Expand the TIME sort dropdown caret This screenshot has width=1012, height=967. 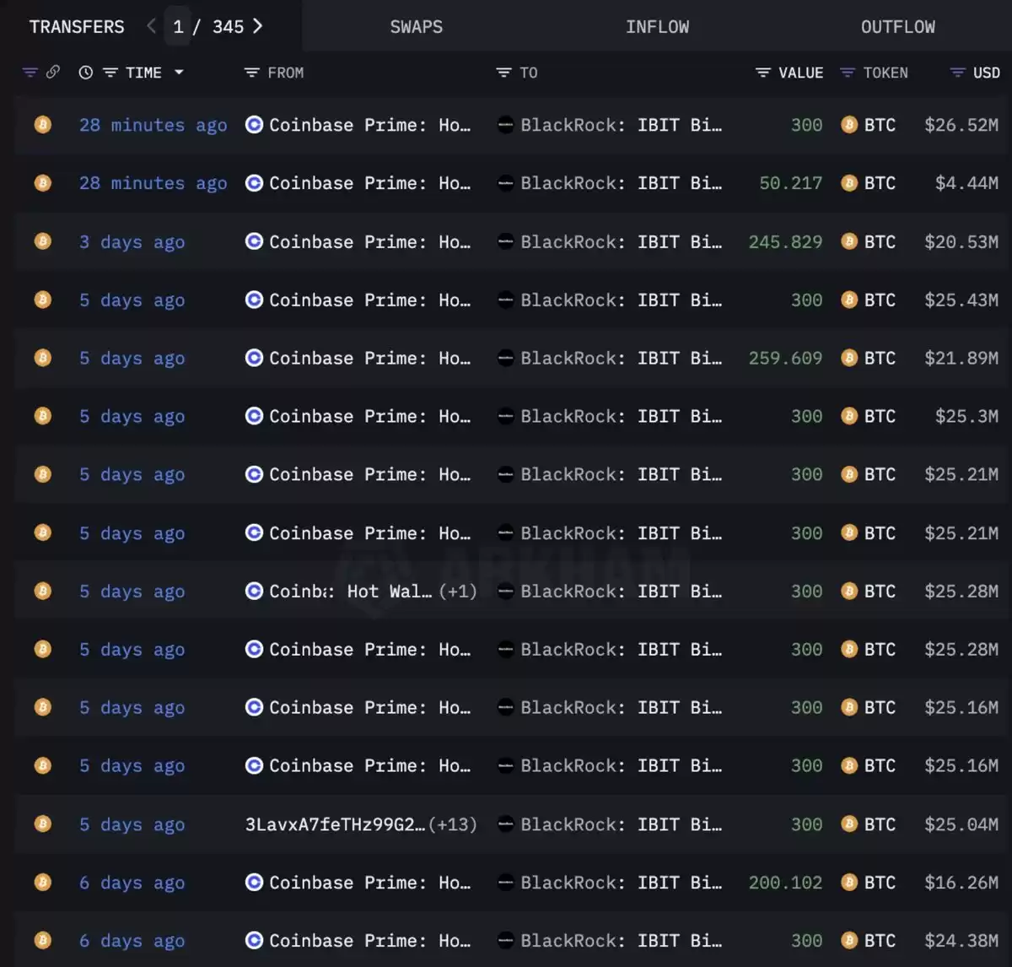179,73
